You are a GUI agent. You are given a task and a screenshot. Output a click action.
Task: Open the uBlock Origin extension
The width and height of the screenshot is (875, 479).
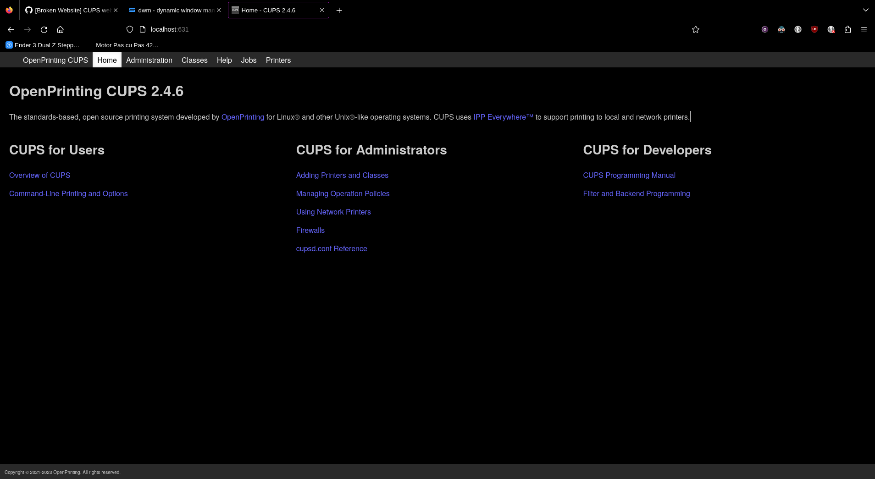tap(814, 29)
